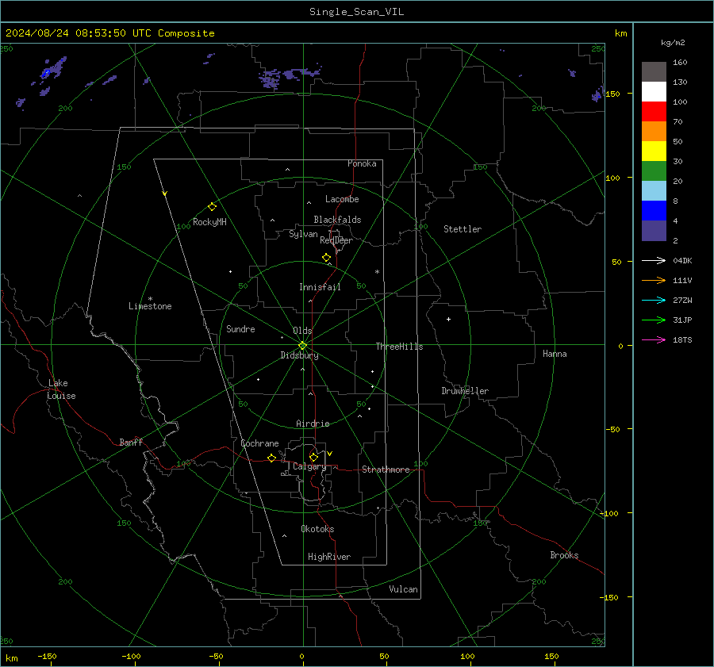Click the Lake Louise label

coord(61,389)
